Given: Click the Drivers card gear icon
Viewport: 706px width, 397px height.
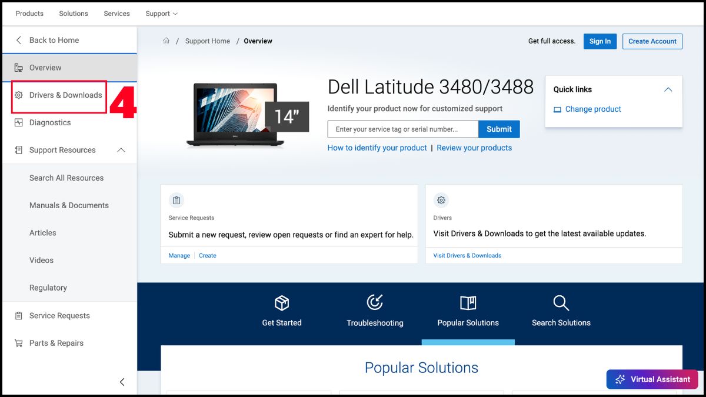Looking at the screenshot, I should 441,200.
